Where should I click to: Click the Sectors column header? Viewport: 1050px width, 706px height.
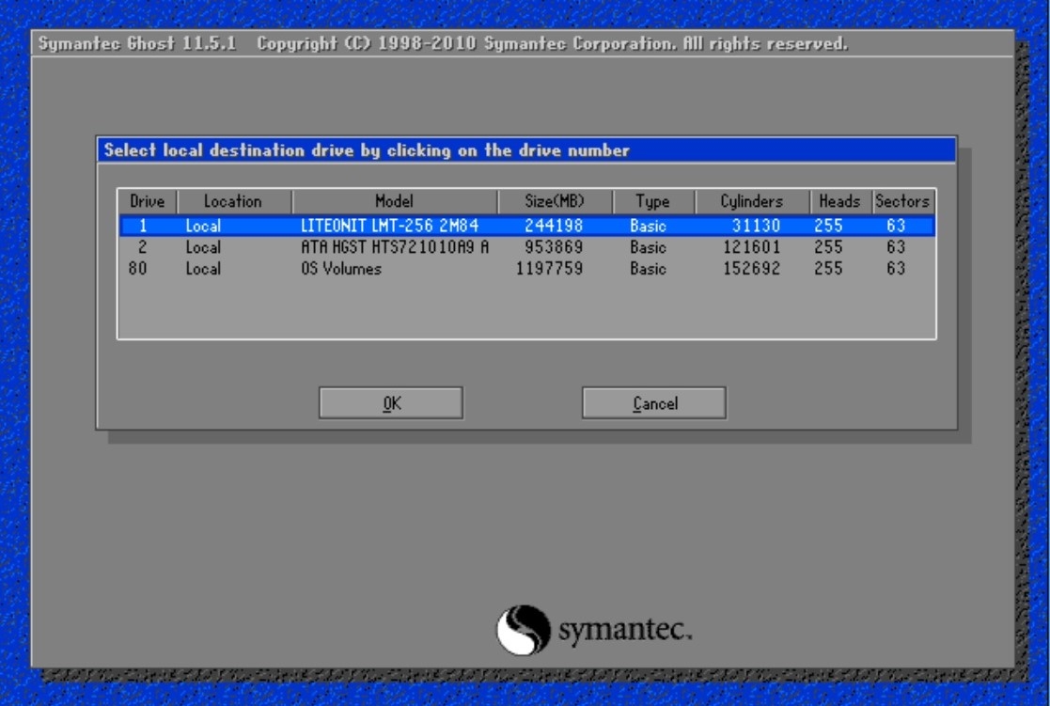coord(902,201)
